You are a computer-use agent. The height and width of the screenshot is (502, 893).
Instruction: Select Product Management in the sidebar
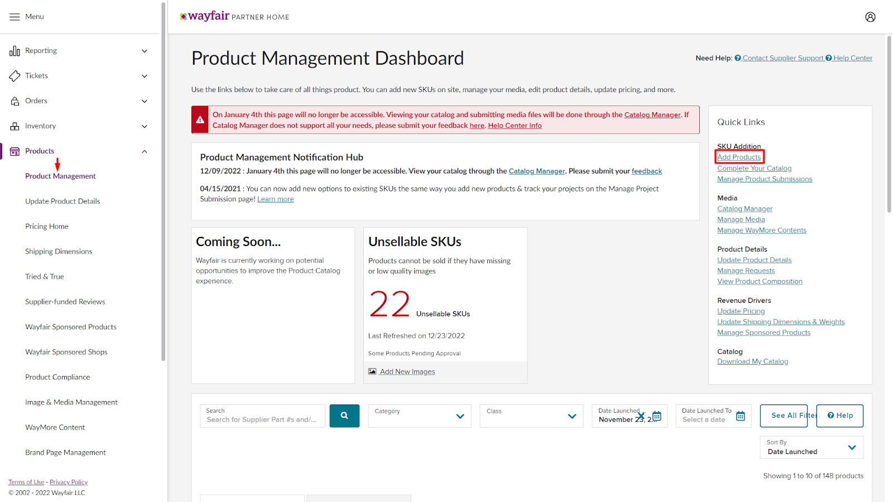(60, 176)
